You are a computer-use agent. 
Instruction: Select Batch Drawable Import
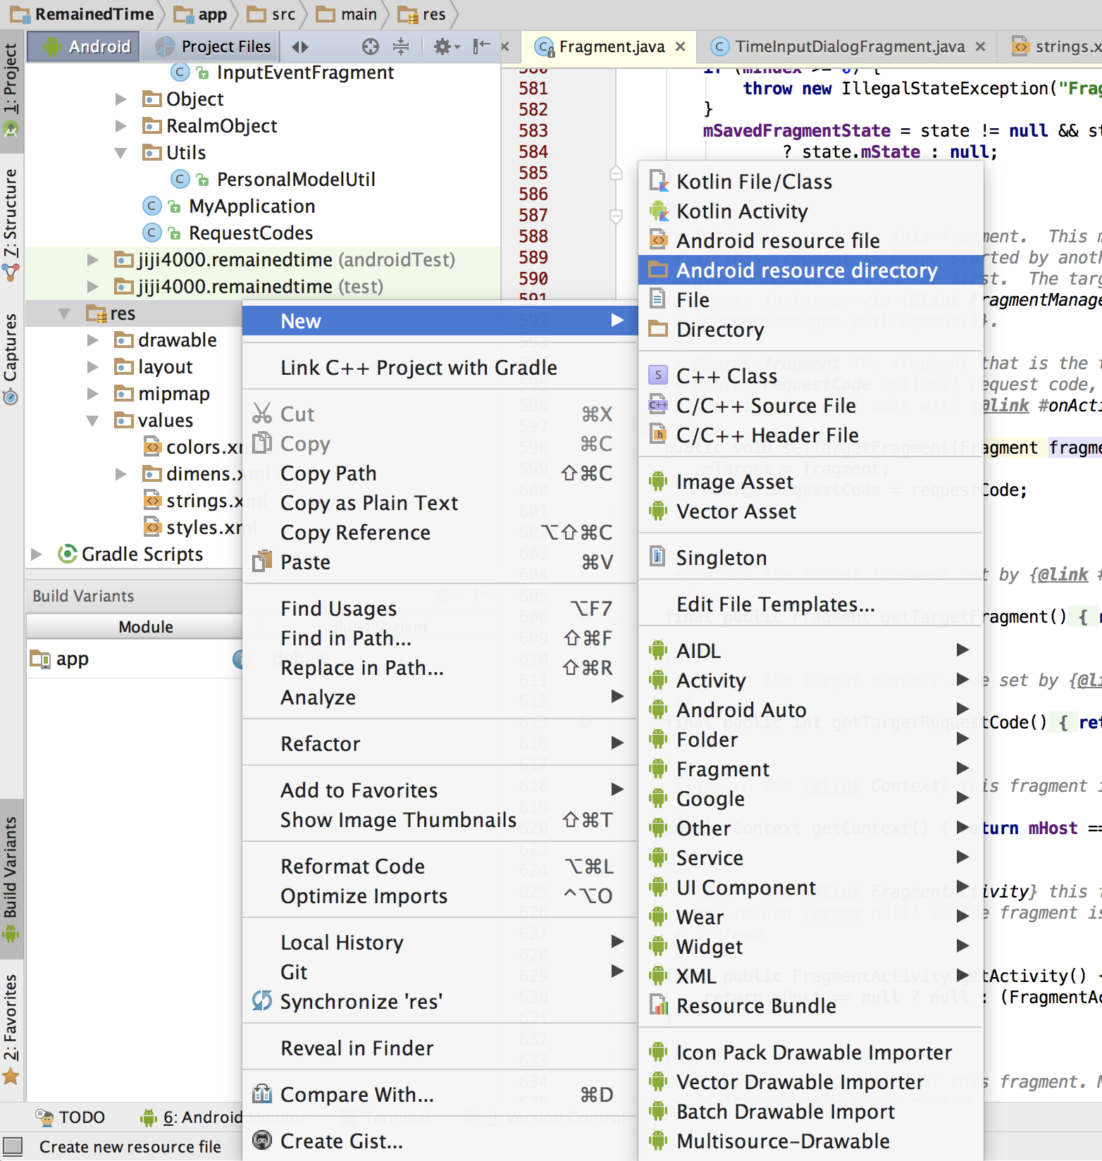click(810, 1112)
